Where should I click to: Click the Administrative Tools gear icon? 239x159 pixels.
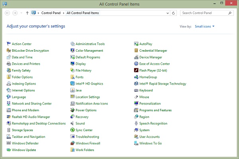[x=72, y=44]
